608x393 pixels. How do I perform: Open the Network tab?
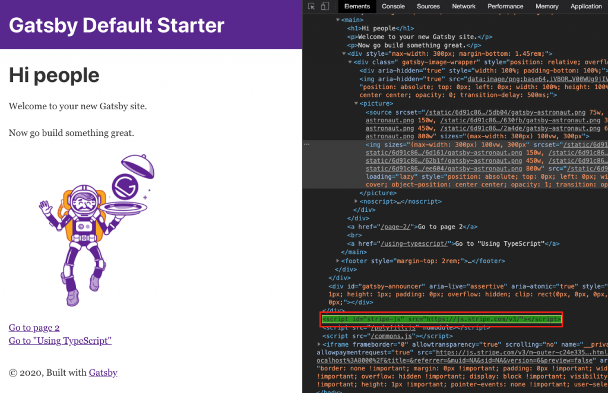coord(463,6)
